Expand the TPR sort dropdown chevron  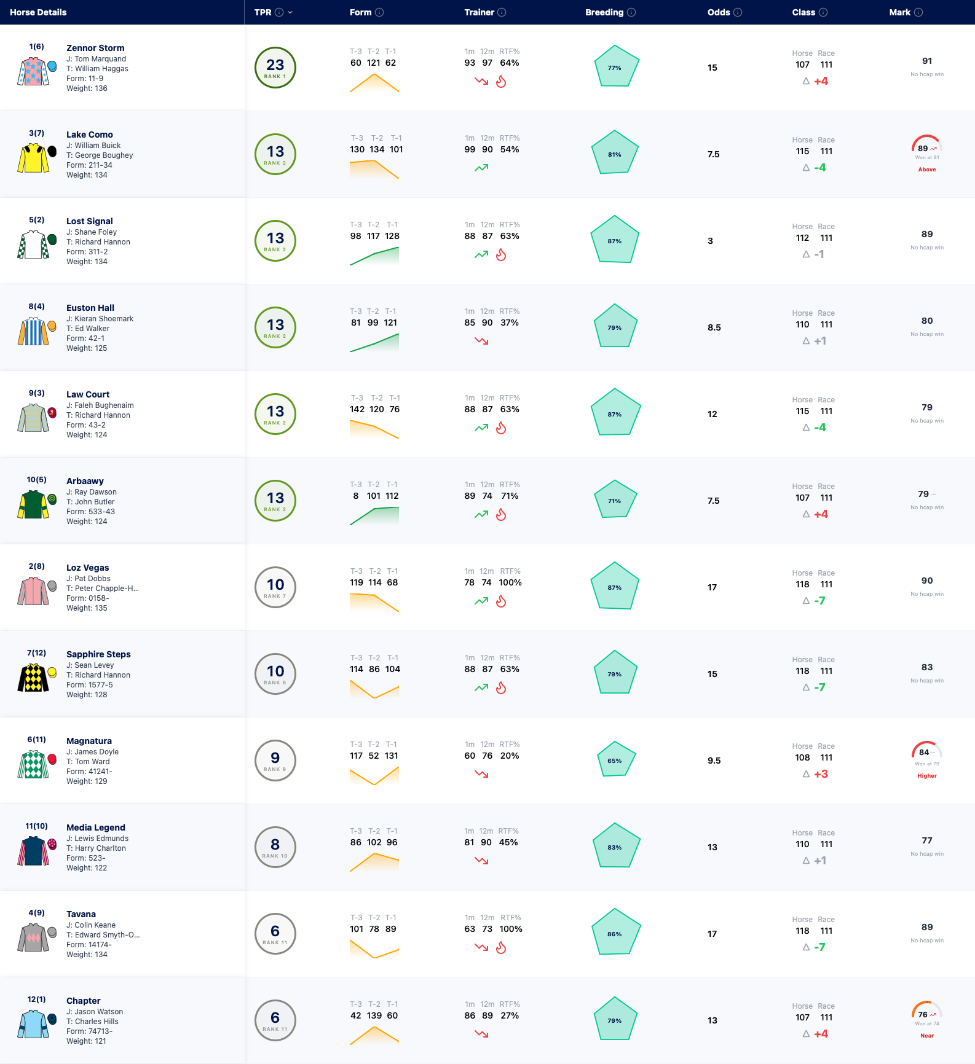pyautogui.click(x=290, y=12)
